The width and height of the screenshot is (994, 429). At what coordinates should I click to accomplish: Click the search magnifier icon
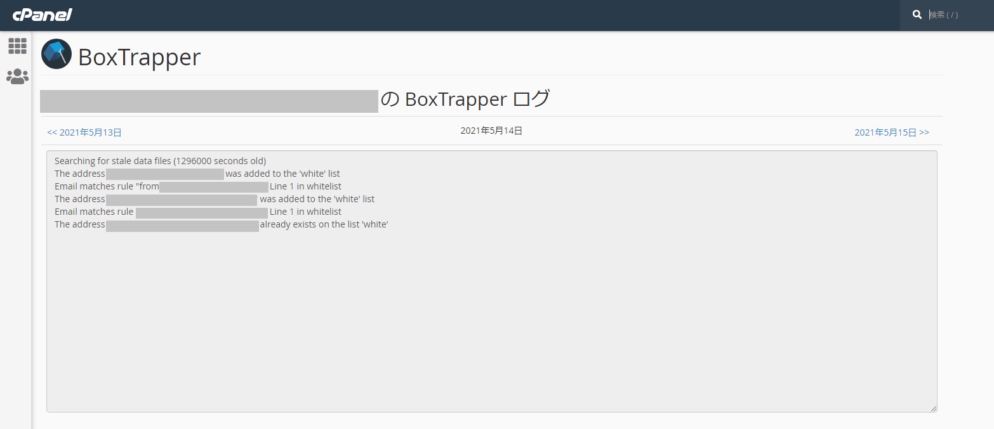coord(917,15)
